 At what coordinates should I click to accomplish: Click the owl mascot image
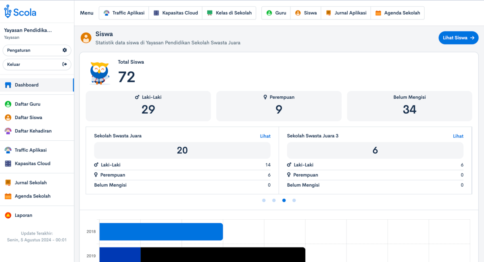pos(99,73)
